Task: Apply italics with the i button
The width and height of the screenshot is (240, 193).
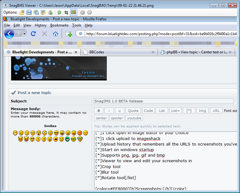Action: pyautogui.click(x=109, y=111)
